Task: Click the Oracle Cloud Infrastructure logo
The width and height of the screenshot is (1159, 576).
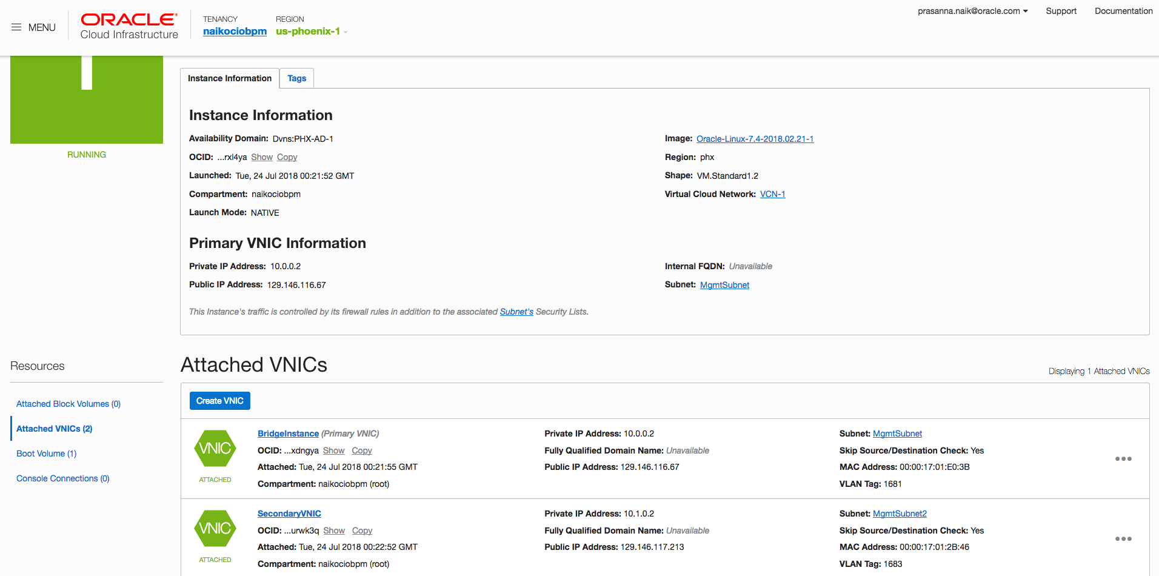Action: point(129,27)
